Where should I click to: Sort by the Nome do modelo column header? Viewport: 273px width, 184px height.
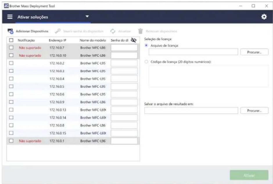[93, 40]
